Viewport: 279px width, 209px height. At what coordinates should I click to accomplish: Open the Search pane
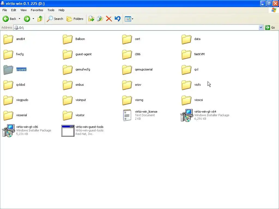coord(55,19)
